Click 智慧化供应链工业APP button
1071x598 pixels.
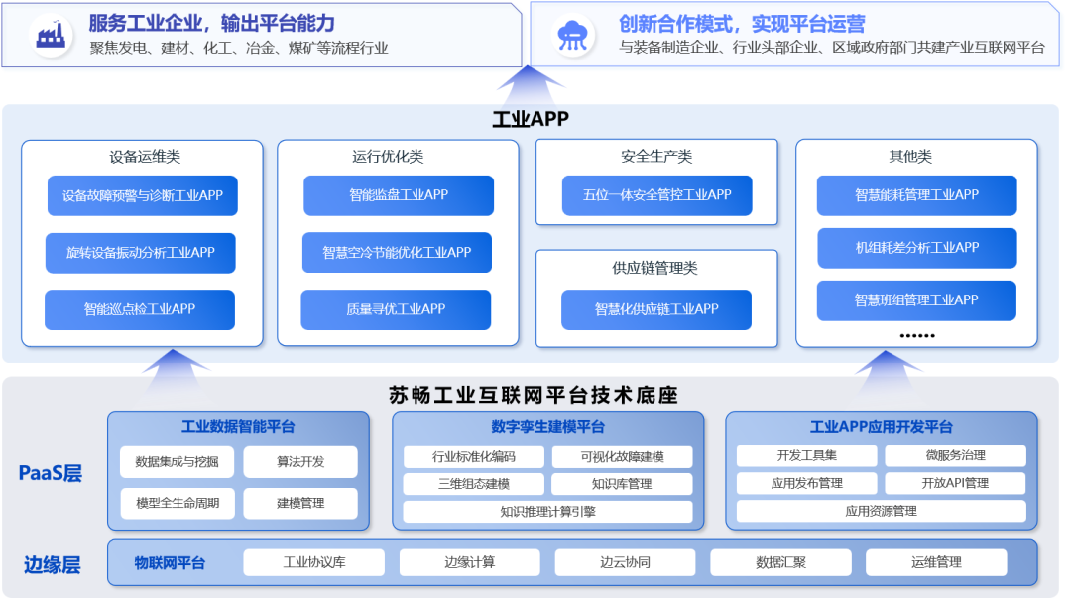[656, 309]
